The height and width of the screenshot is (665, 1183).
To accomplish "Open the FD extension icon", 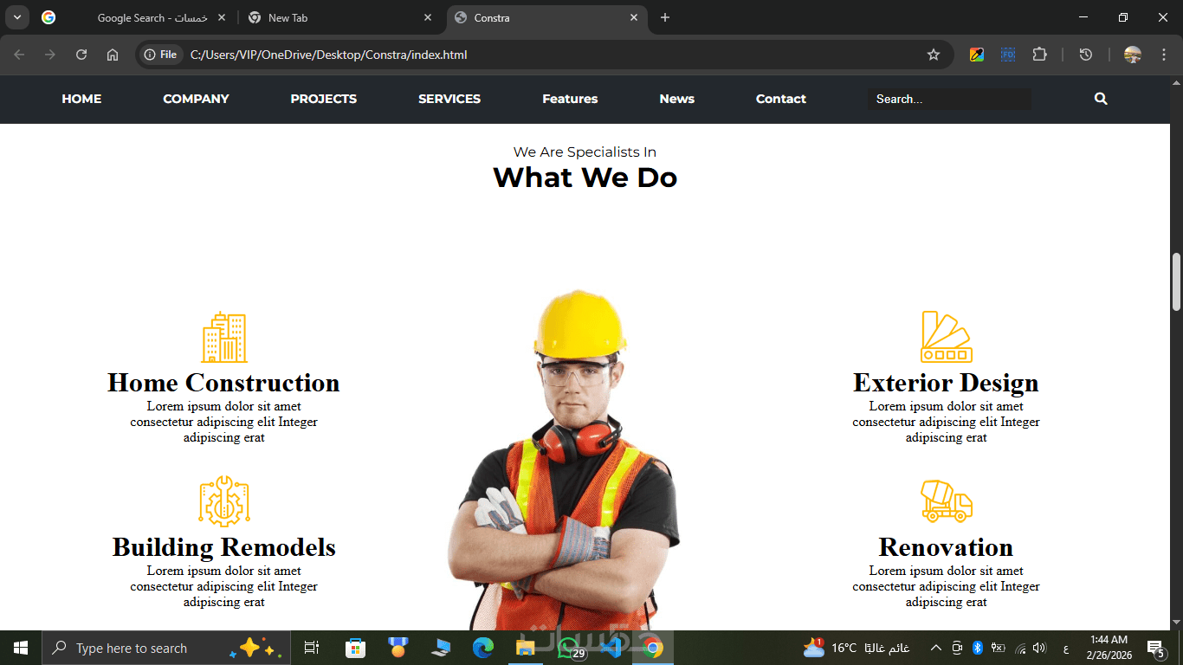I will tap(1007, 55).
